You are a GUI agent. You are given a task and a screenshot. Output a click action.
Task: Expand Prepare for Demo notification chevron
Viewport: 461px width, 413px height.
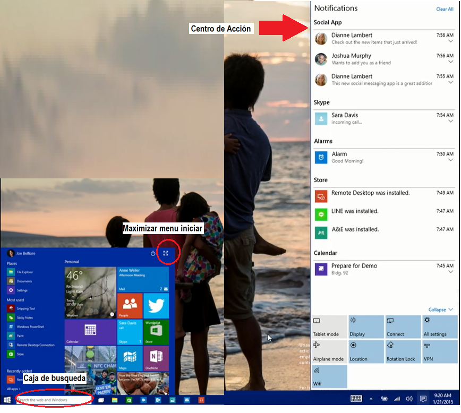click(x=450, y=272)
